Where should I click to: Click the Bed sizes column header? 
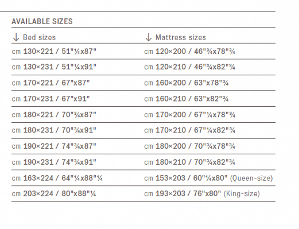39,37
